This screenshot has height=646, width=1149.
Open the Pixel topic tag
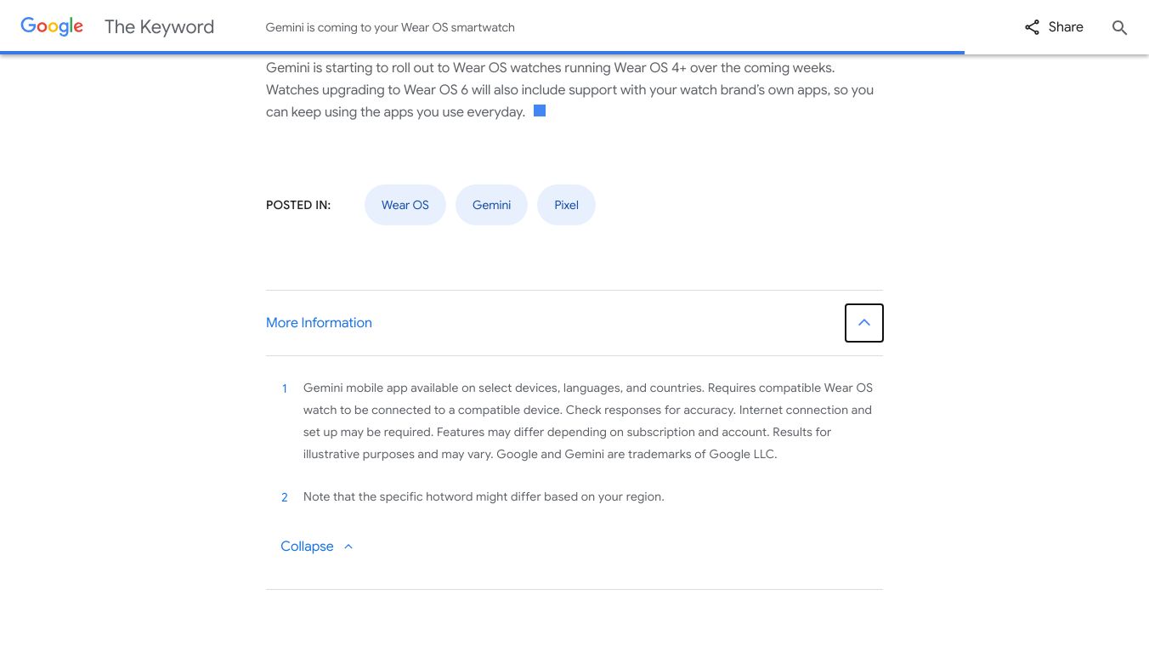click(566, 205)
